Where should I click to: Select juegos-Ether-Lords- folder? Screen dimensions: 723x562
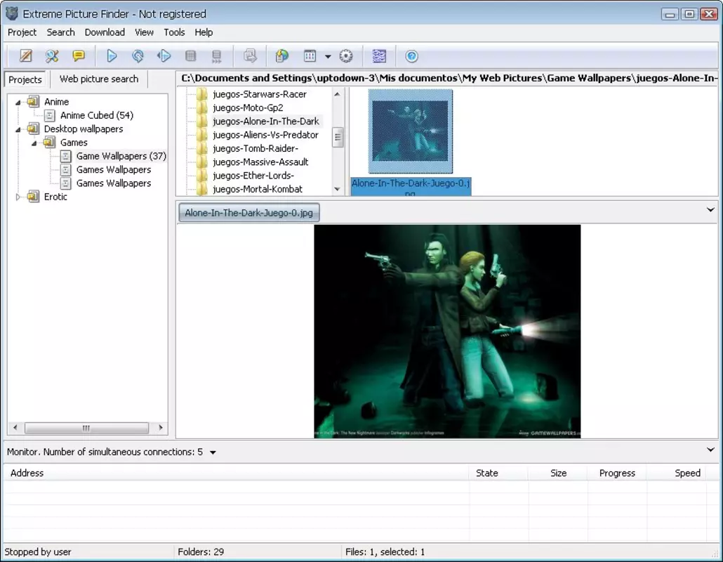point(253,176)
